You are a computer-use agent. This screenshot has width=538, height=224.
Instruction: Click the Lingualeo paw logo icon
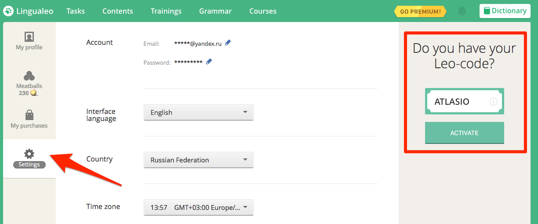[8, 11]
